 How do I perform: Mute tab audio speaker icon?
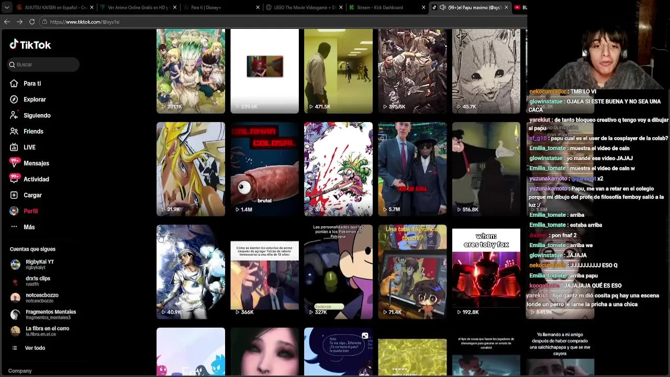point(442,7)
